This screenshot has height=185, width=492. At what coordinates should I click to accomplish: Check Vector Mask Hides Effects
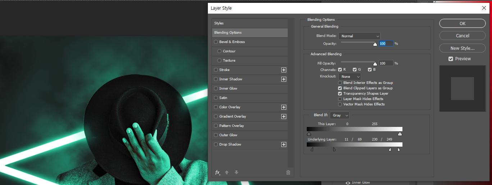(x=340, y=104)
